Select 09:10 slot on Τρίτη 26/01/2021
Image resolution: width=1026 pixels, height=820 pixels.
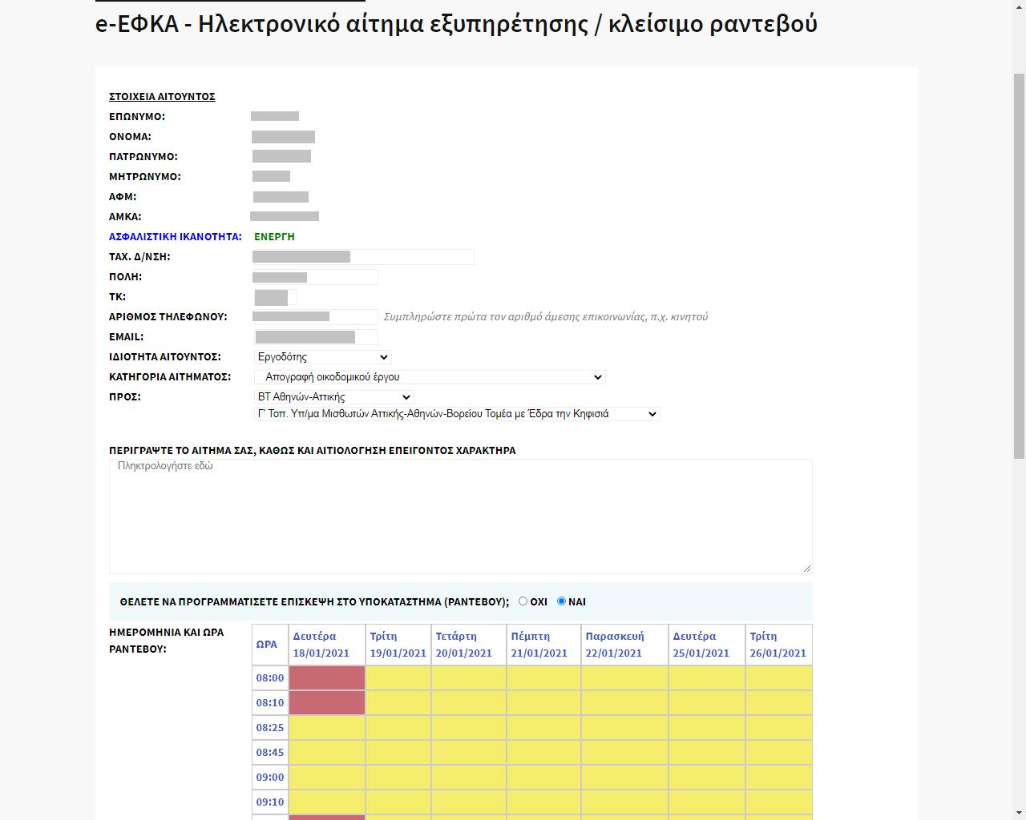[778, 802]
